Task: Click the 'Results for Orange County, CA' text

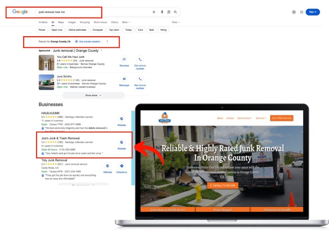Action: point(55,41)
